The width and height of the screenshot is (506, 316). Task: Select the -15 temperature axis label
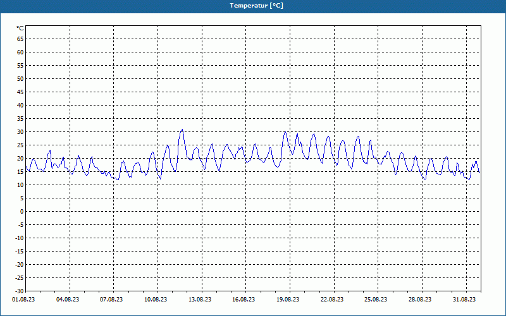coord(19,252)
